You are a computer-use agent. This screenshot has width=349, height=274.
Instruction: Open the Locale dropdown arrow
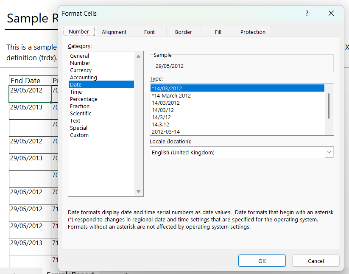(329, 152)
